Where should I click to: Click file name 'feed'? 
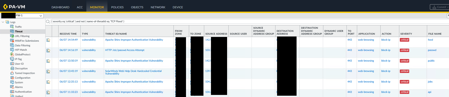[430, 40]
